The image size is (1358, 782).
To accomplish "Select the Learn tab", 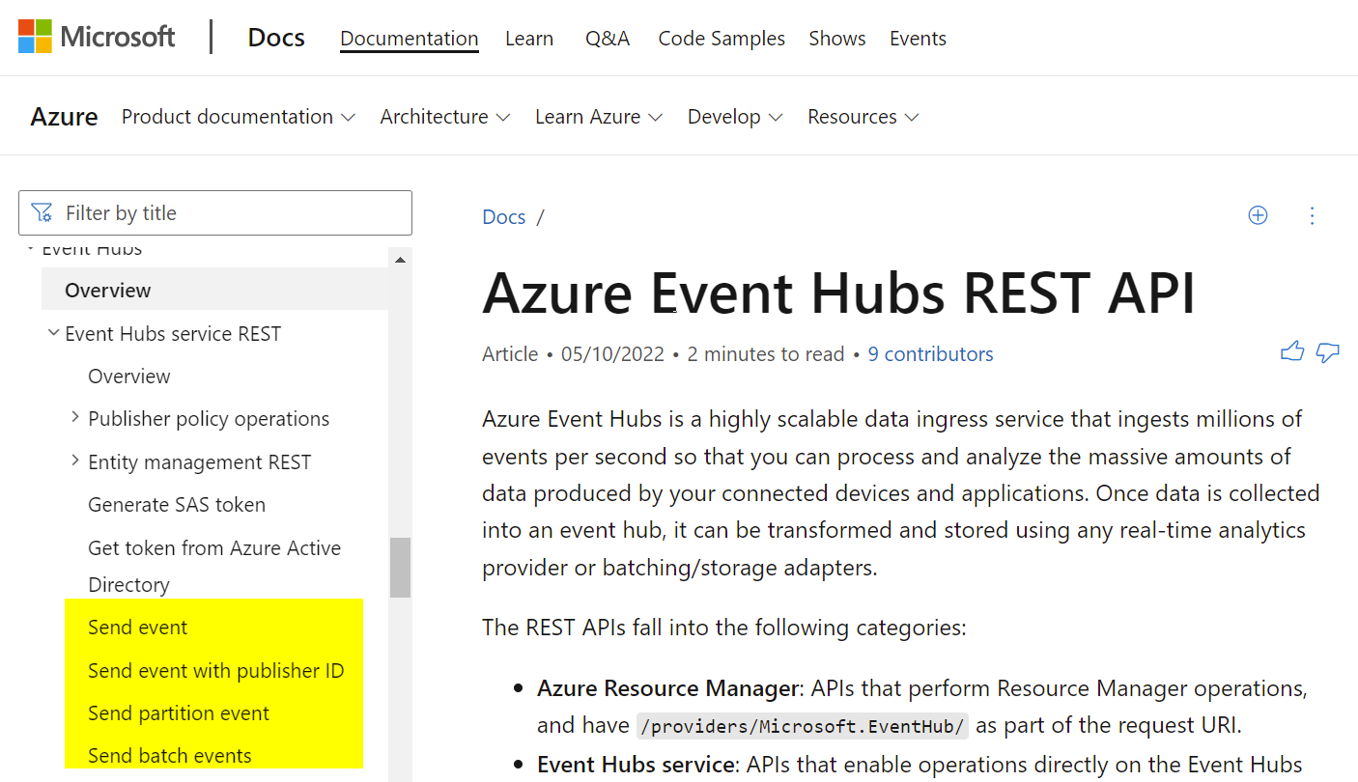I will tap(529, 39).
